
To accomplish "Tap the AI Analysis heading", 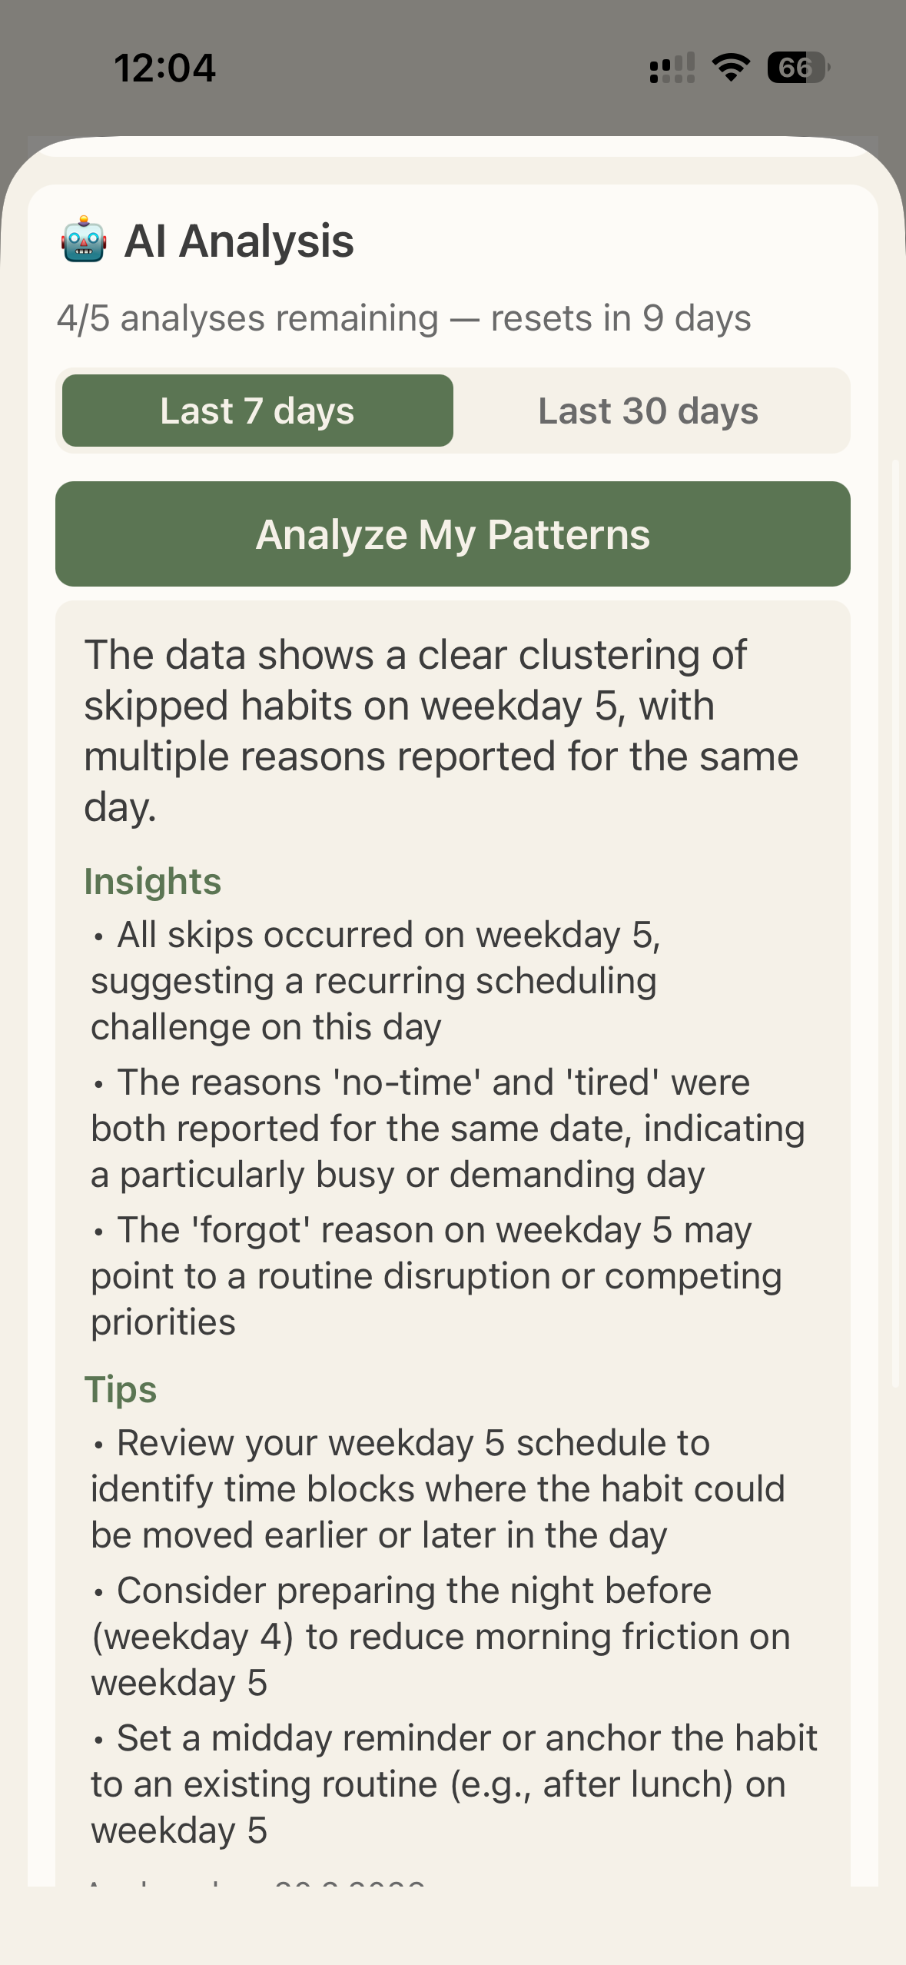I will tap(239, 241).
